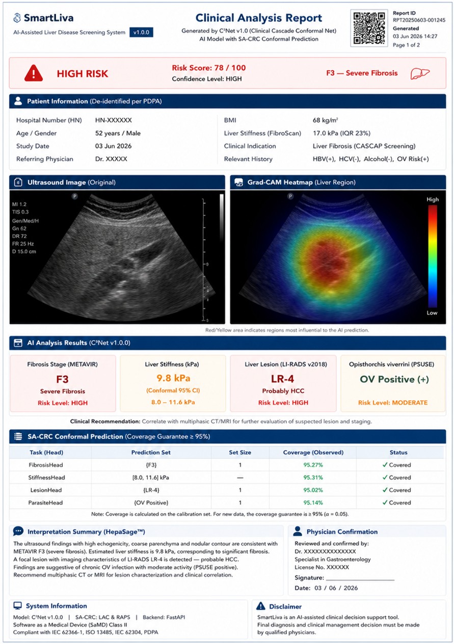Click the Hospital Number value HN-XXXXXX
Image resolution: width=454 pixels, height=644 pixels.
click(x=114, y=121)
